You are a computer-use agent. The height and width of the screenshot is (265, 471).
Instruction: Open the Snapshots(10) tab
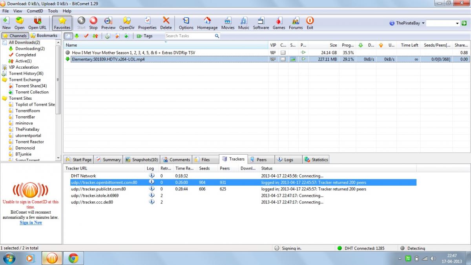[x=141, y=159]
